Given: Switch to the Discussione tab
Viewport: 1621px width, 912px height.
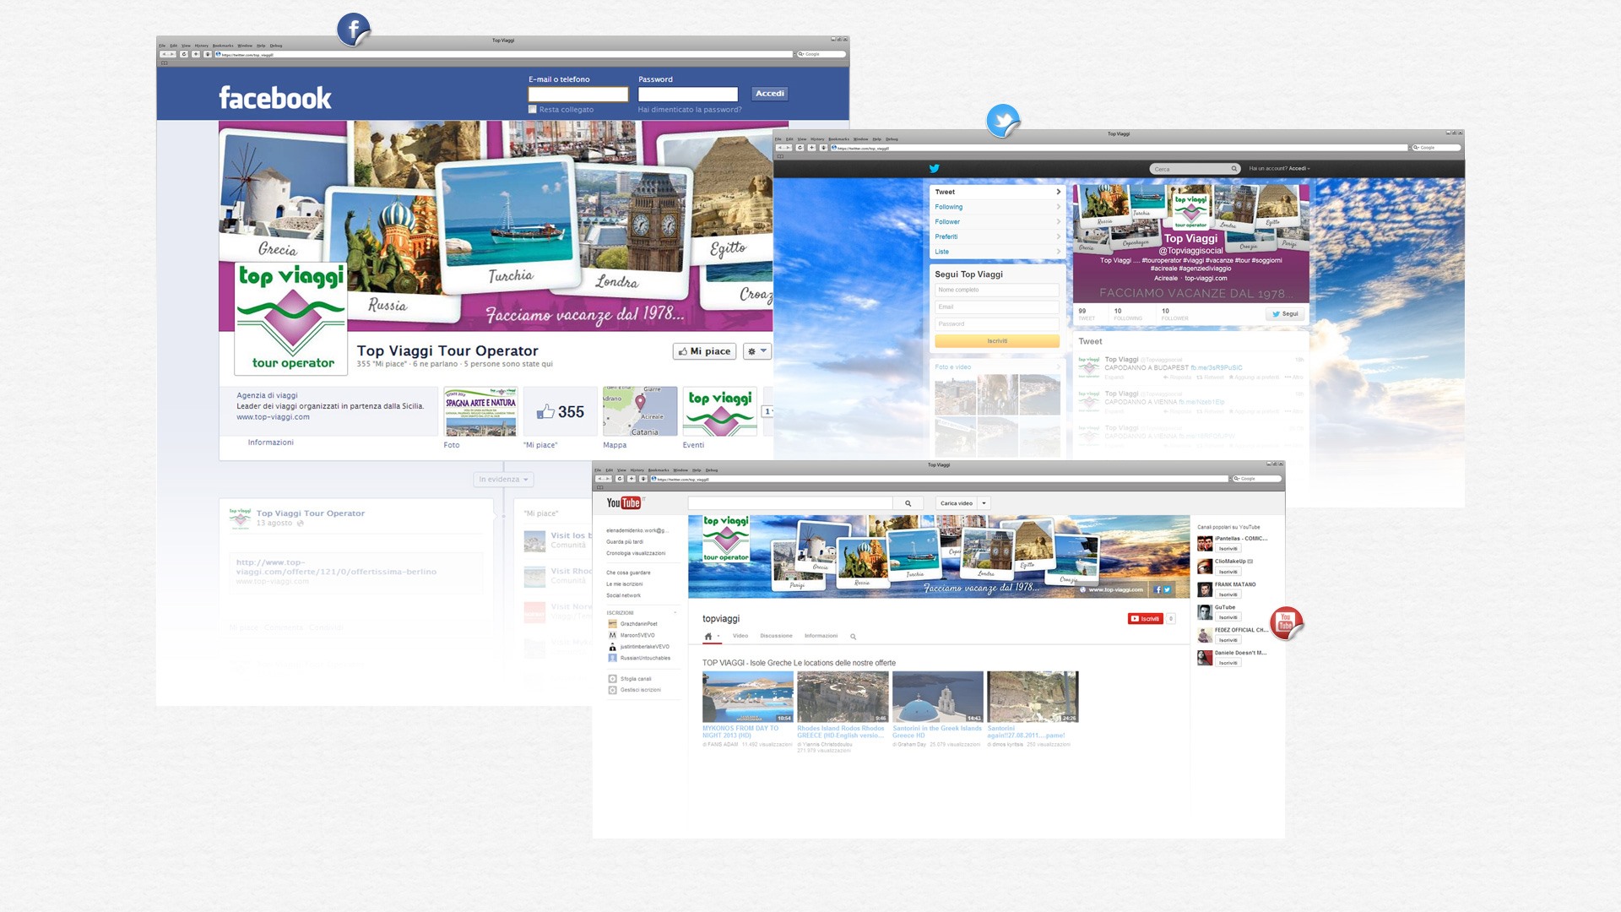Looking at the screenshot, I should point(776,636).
